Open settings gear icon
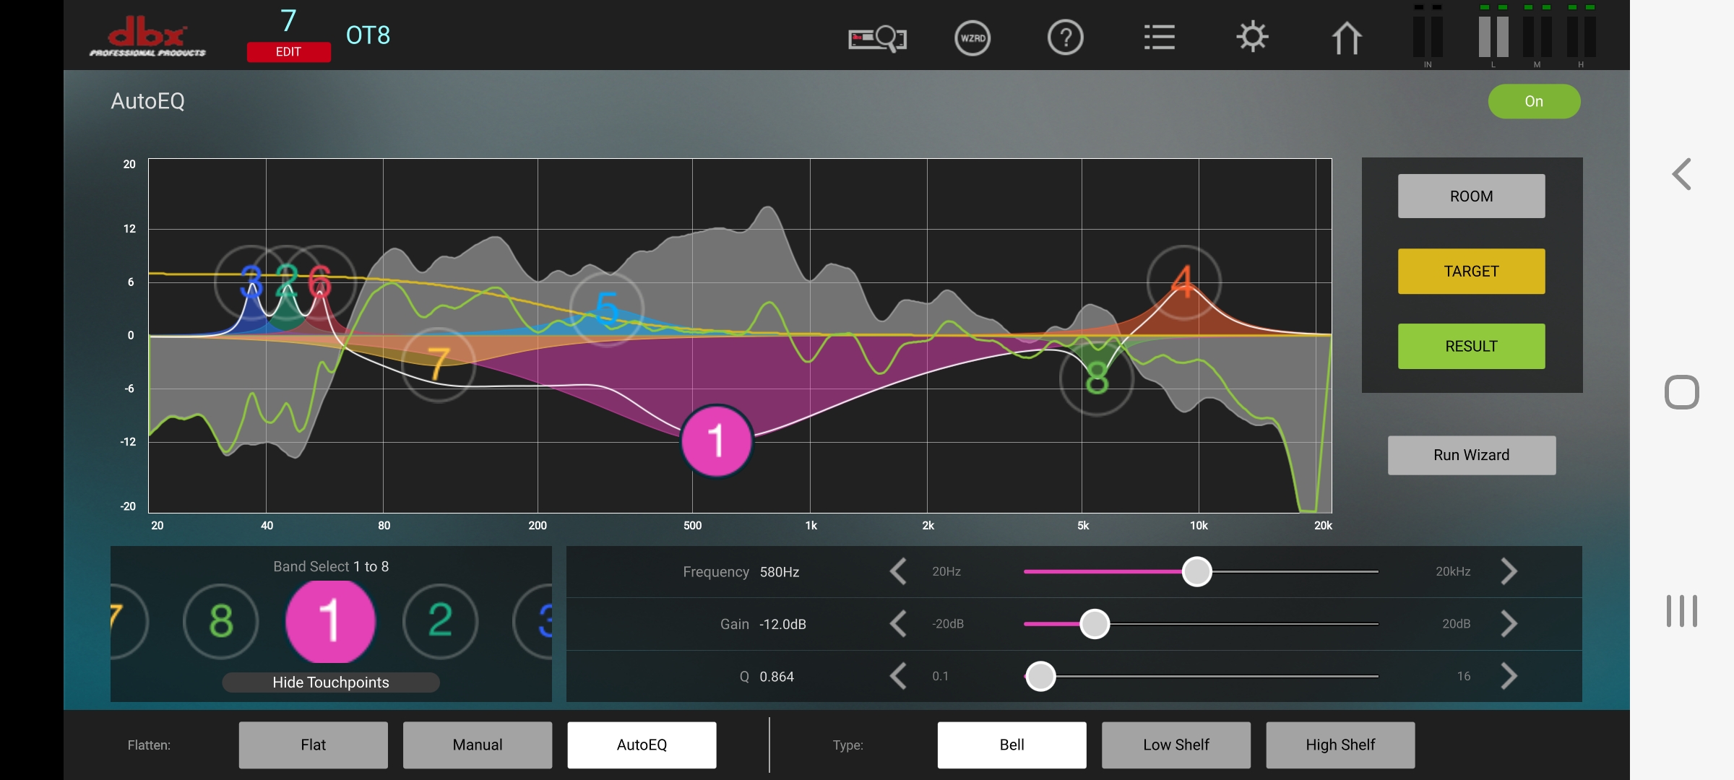This screenshot has width=1734, height=780. coord(1252,38)
